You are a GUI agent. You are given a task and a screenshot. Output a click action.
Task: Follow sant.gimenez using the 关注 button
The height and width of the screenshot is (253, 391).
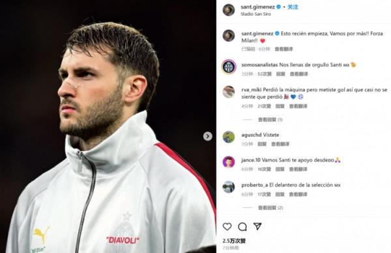point(293,7)
